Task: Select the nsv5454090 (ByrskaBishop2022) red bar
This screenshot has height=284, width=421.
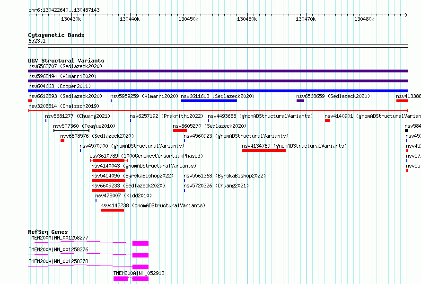Action: (108, 180)
